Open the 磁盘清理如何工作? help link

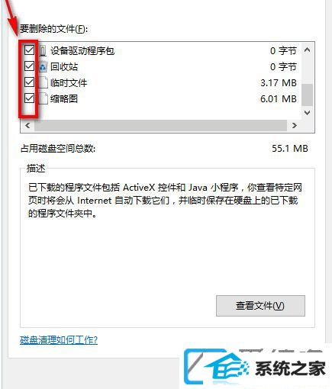click(x=59, y=339)
